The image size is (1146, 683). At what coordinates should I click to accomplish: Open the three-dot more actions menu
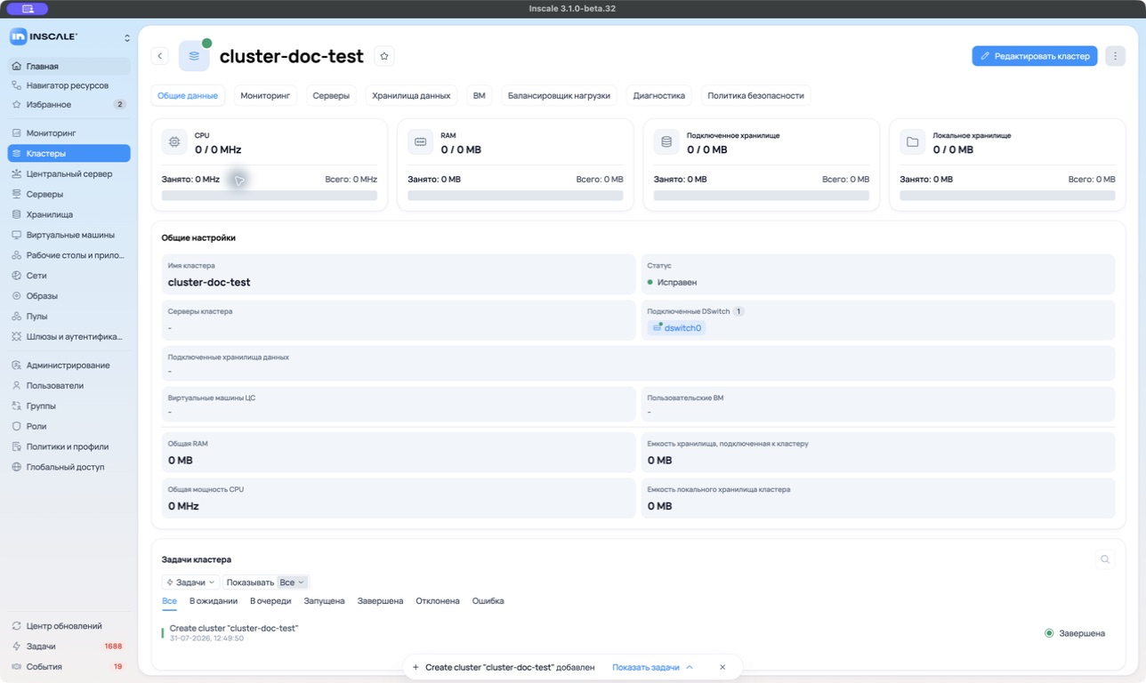(x=1115, y=56)
